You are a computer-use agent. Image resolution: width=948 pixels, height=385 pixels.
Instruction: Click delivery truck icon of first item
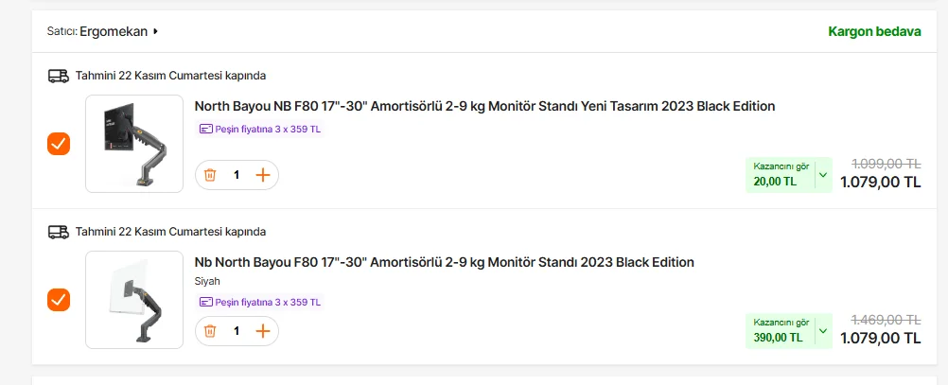click(x=58, y=76)
